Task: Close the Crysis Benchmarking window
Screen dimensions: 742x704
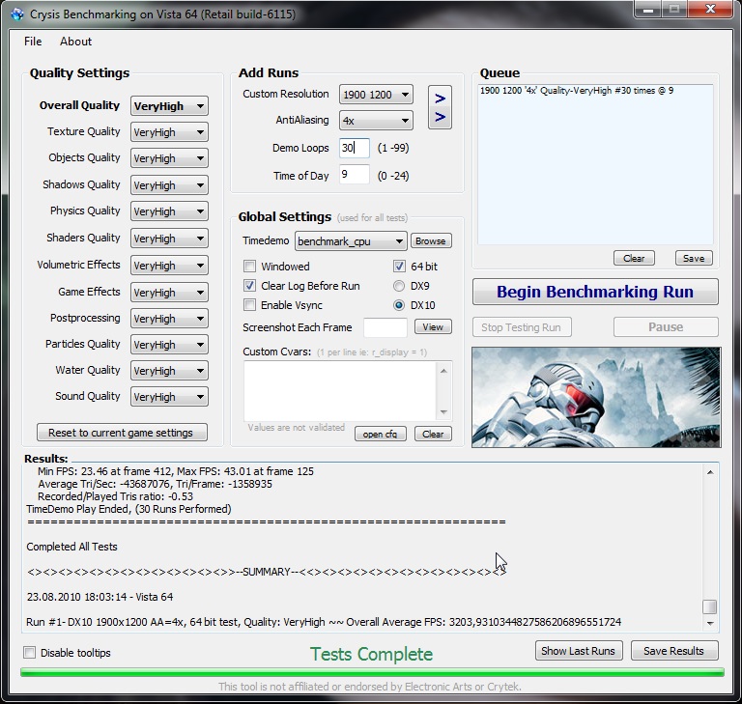Action: coord(710,9)
